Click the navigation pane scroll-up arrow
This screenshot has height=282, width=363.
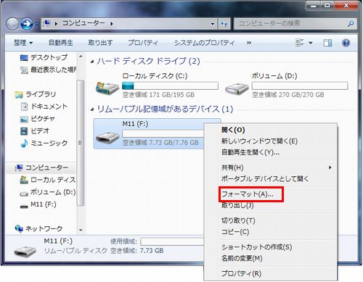[81, 57]
